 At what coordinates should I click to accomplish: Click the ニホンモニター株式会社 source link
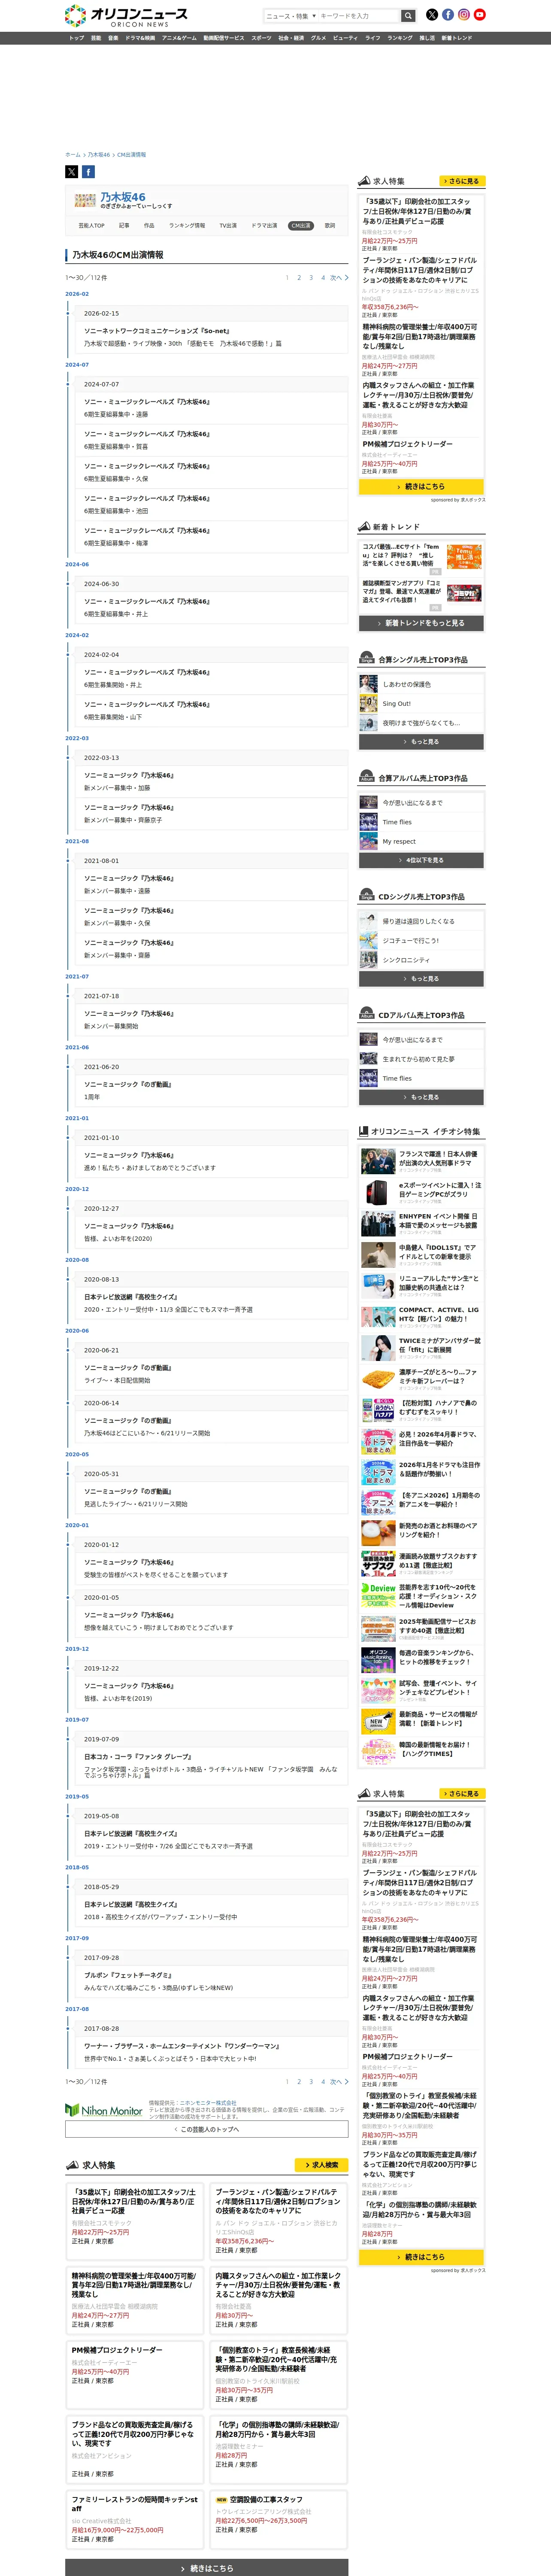(208, 2103)
